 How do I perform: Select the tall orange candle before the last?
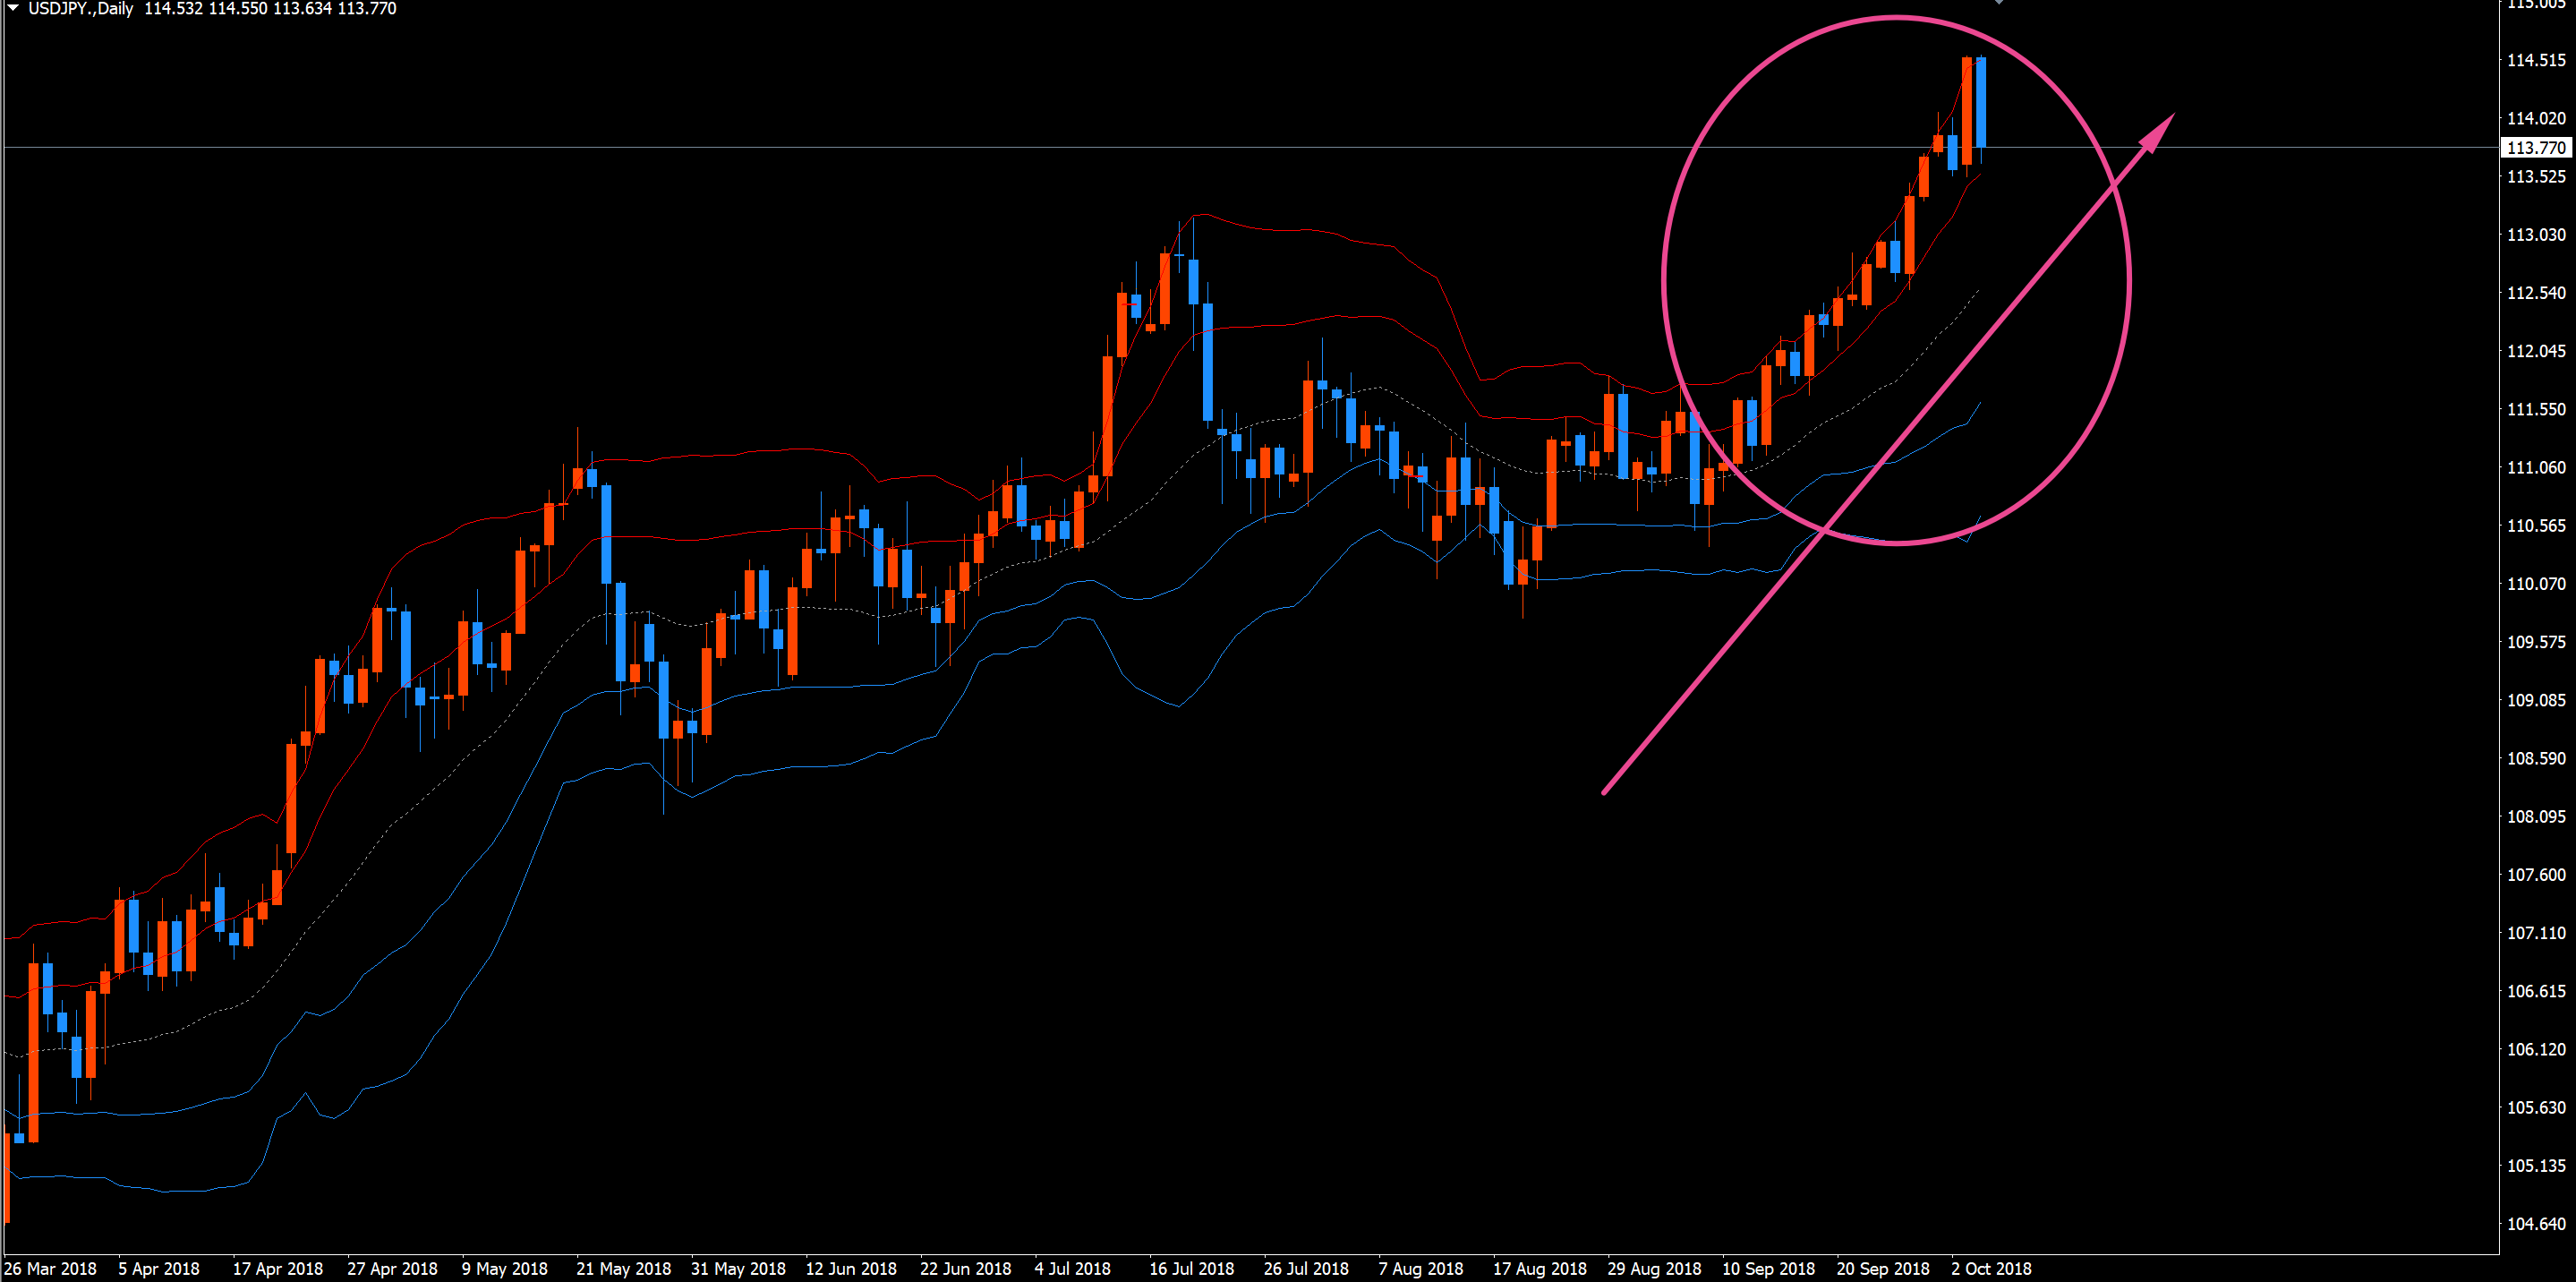coord(1967,110)
